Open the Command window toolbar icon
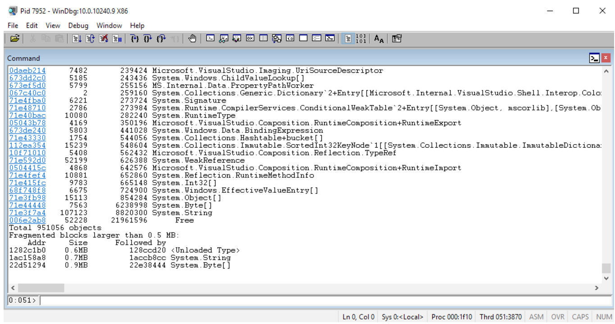 [x=210, y=39]
